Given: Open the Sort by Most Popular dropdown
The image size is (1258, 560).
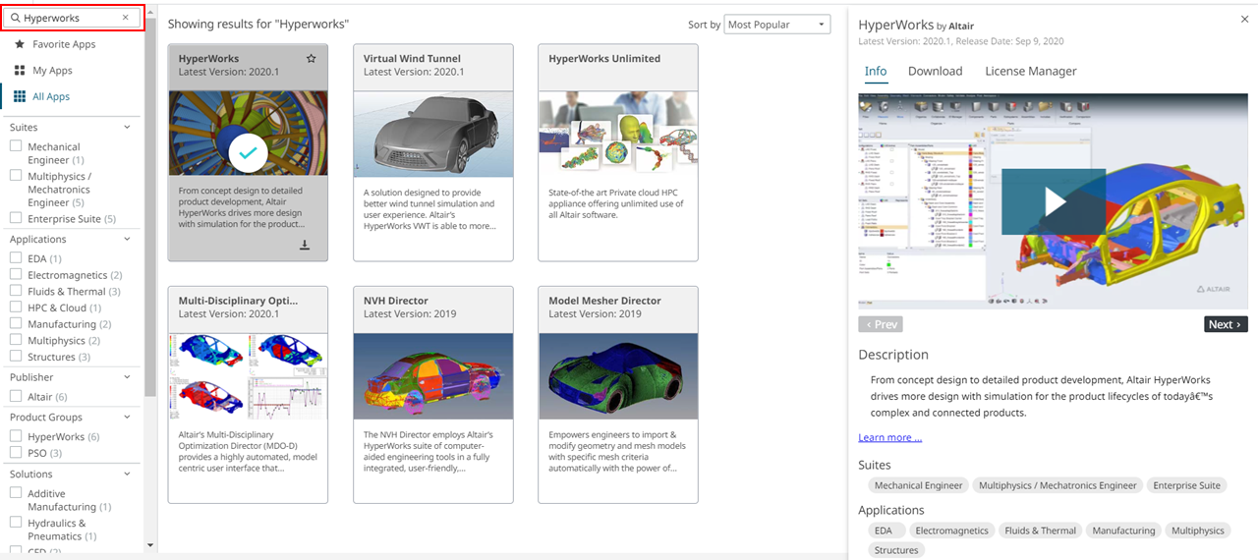Looking at the screenshot, I should point(776,25).
